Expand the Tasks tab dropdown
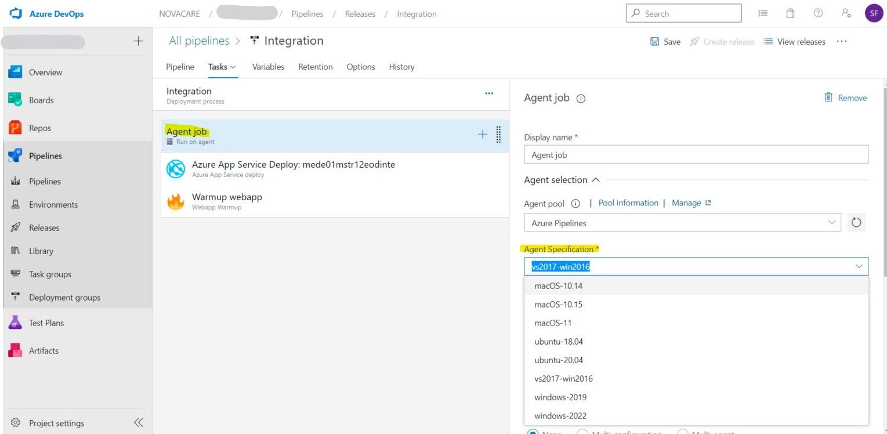The image size is (887, 434). tap(233, 67)
